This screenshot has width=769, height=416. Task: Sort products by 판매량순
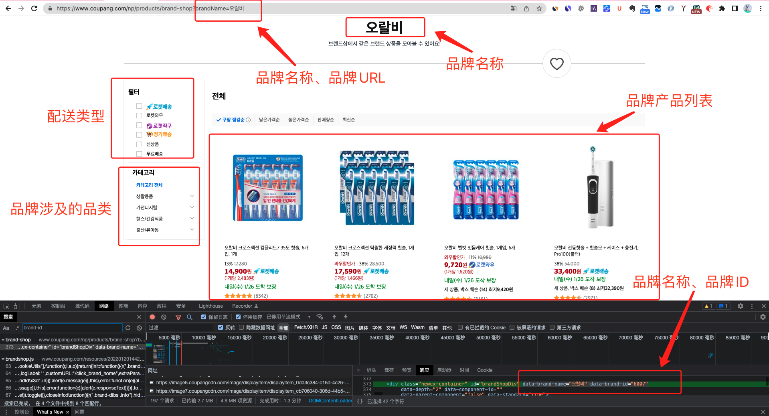click(x=326, y=120)
